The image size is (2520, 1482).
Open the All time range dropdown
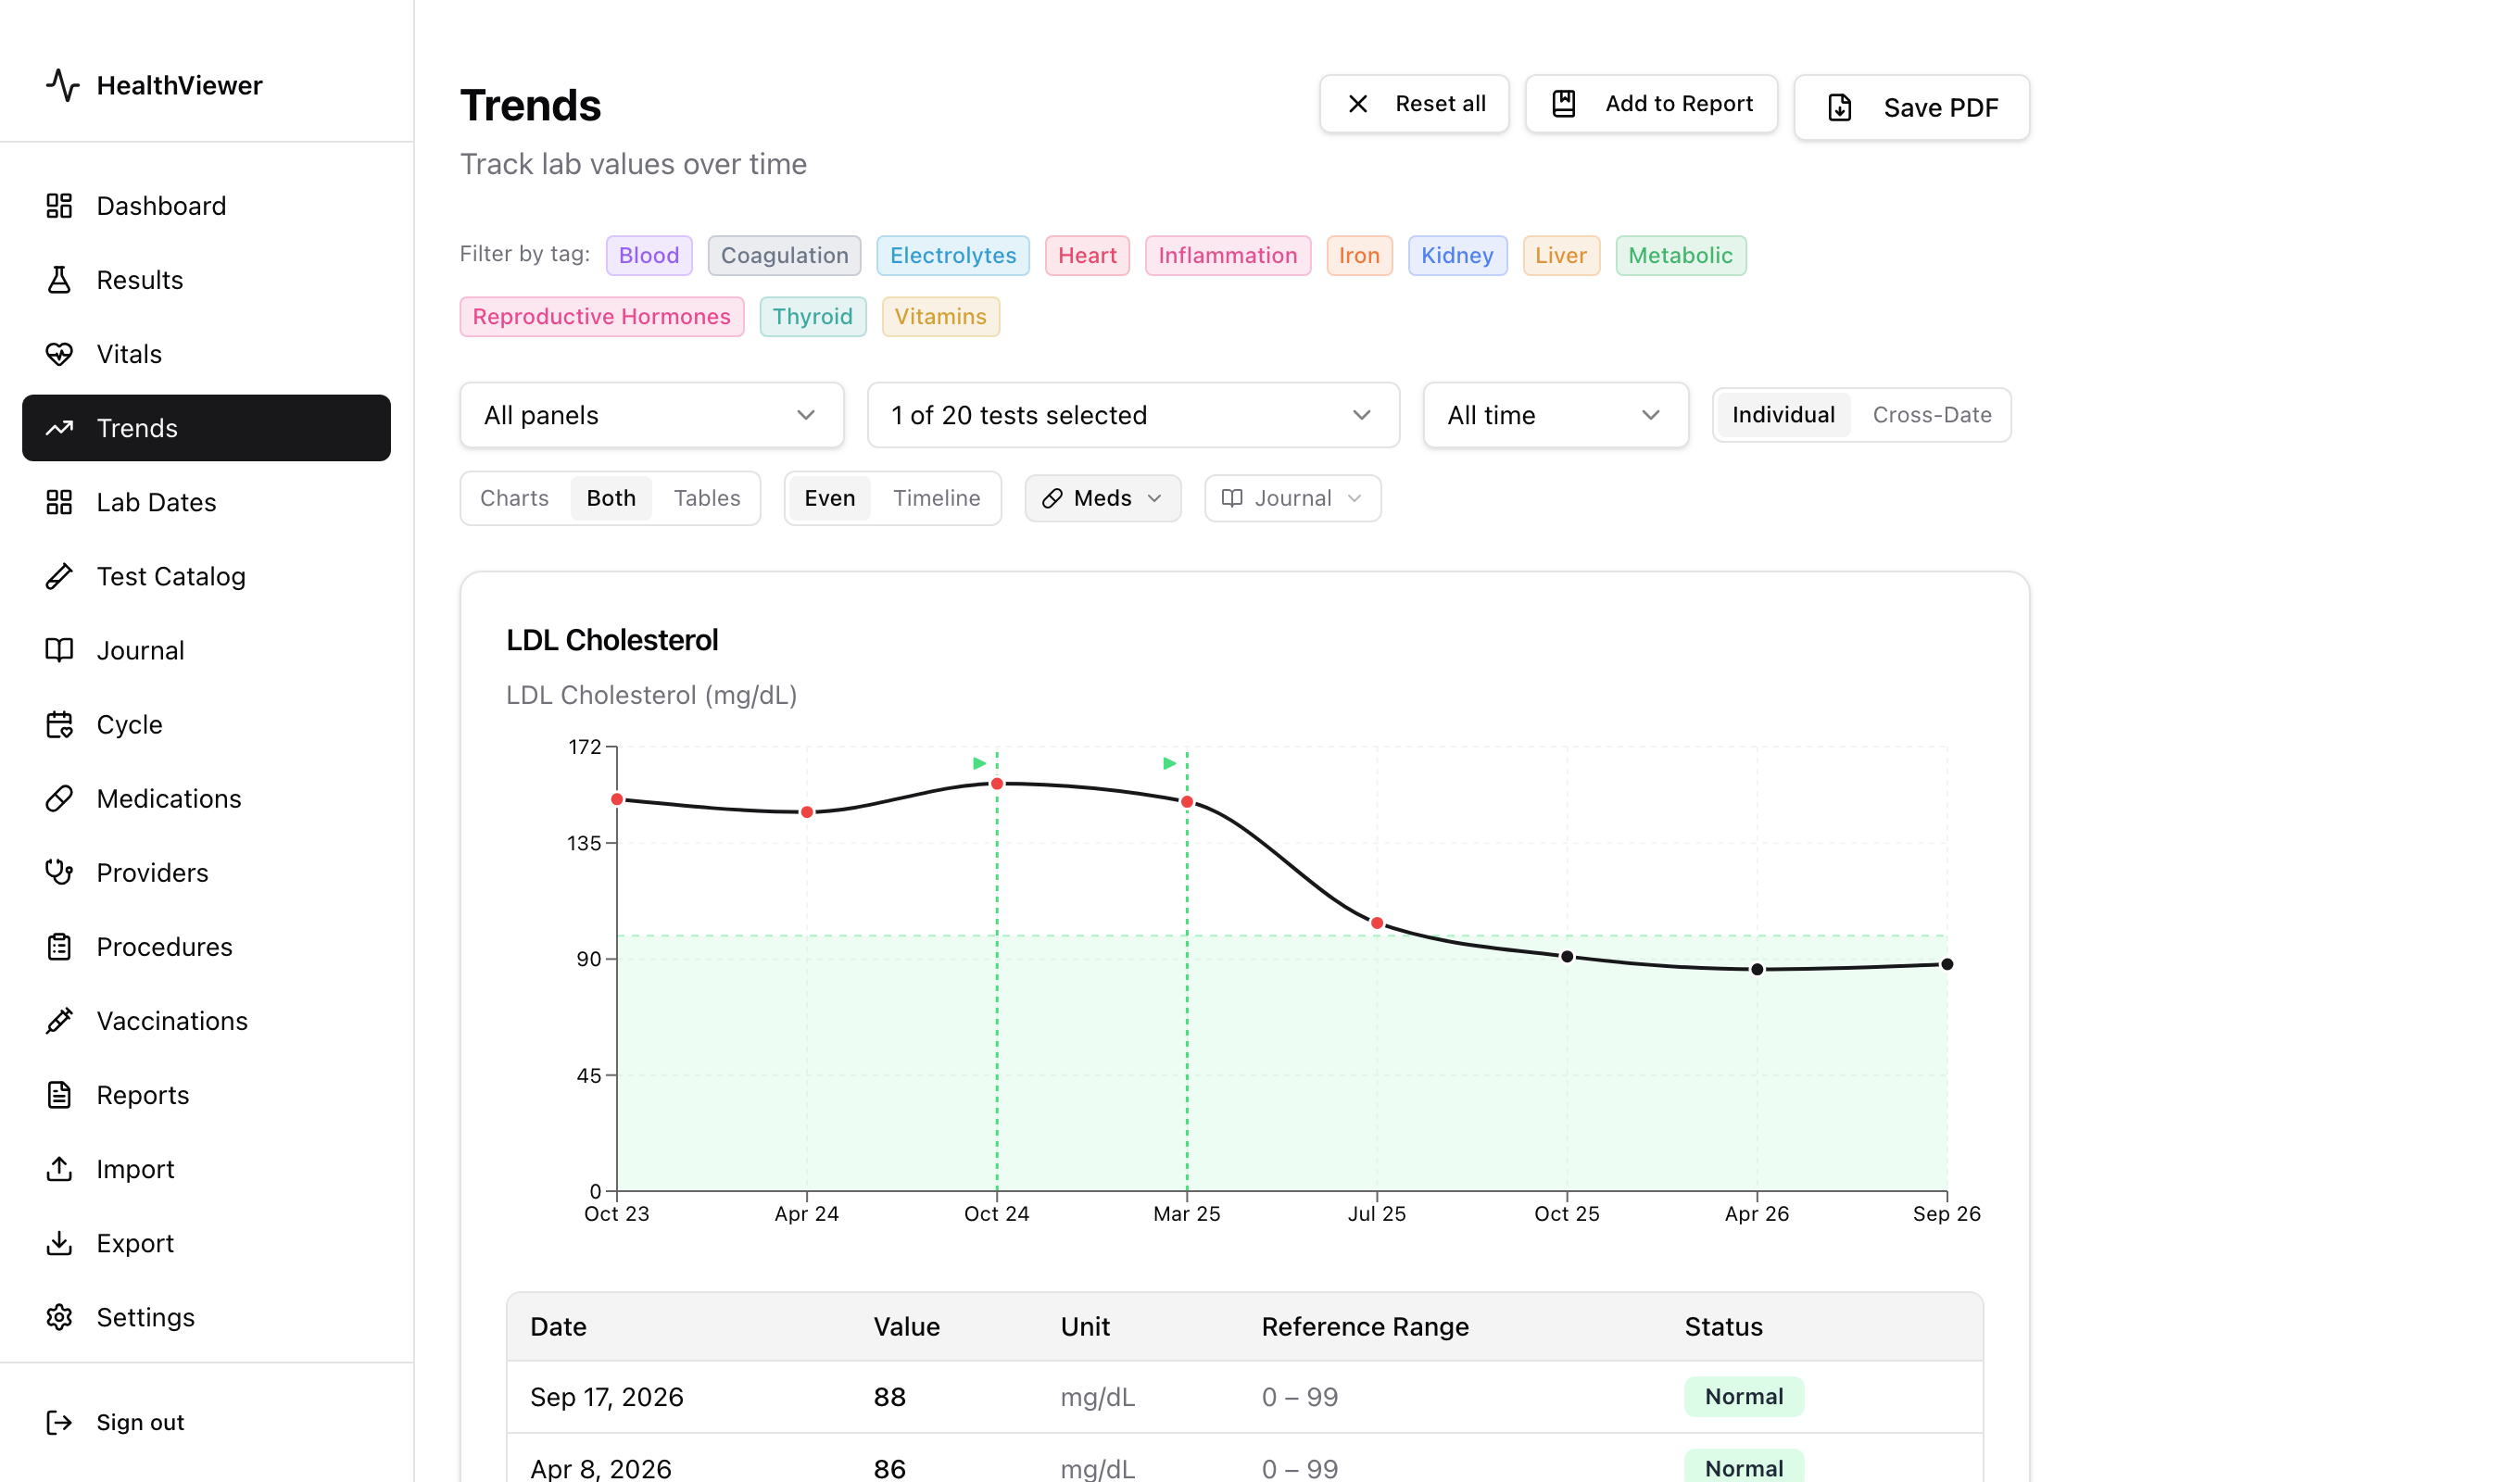pos(1556,415)
